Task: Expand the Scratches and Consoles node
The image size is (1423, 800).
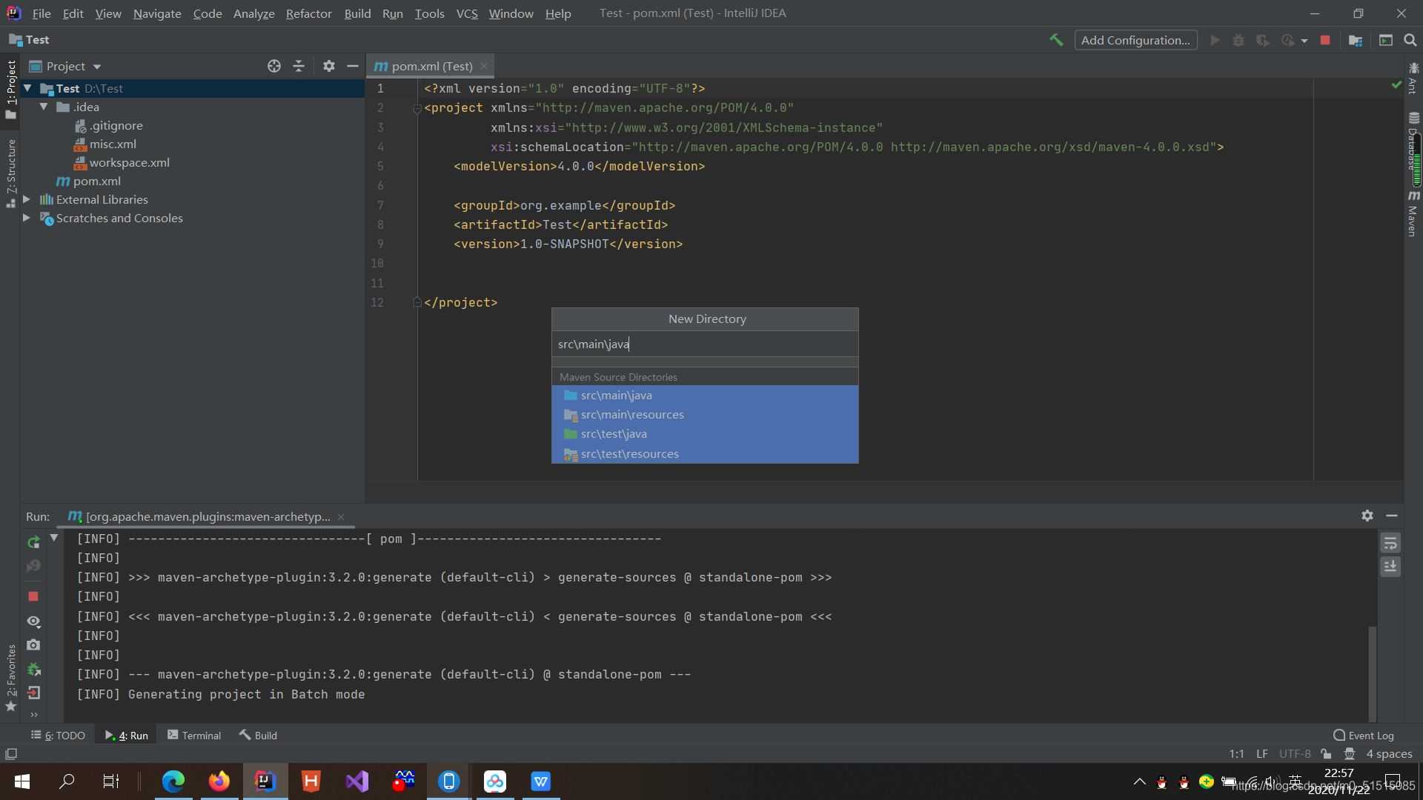Action: pos(27,218)
